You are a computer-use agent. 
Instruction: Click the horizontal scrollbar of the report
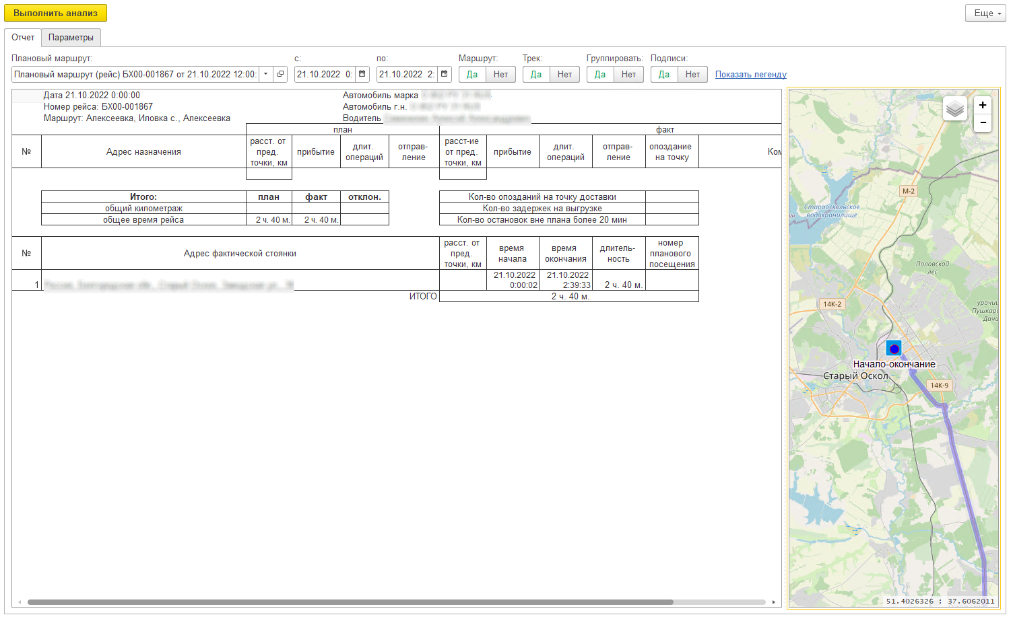click(x=350, y=602)
